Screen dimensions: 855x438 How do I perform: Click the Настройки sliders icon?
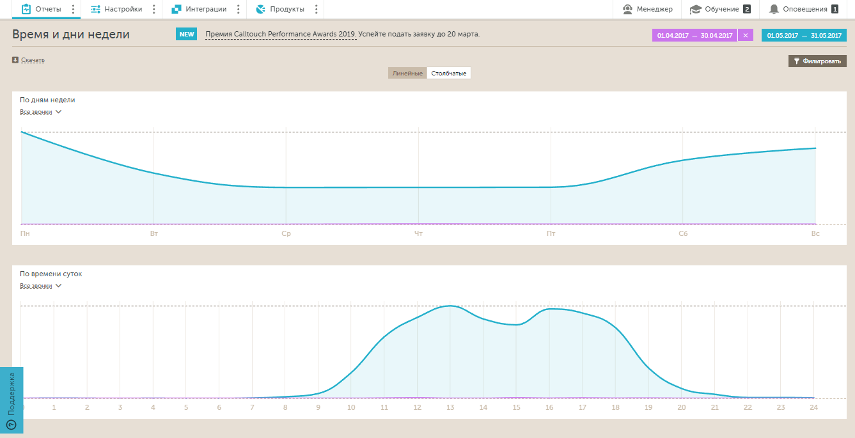coord(95,9)
